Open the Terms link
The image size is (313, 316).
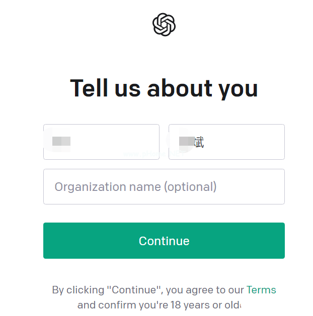click(261, 290)
